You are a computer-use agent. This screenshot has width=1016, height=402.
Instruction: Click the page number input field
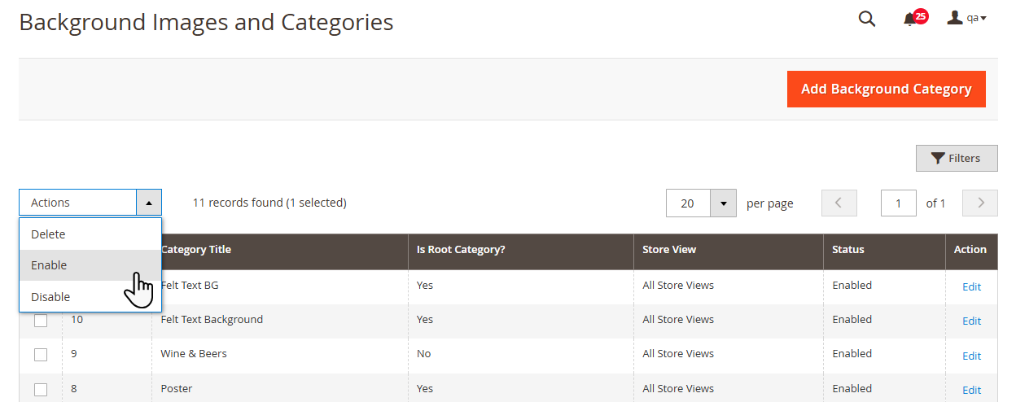coord(898,203)
